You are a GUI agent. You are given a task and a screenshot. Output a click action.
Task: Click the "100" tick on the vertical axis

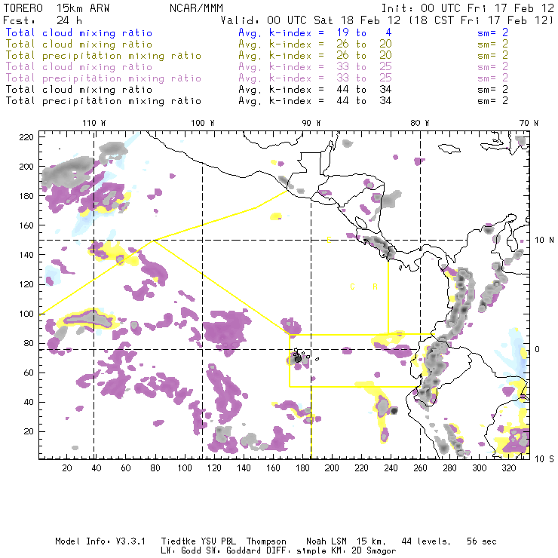tap(26, 314)
